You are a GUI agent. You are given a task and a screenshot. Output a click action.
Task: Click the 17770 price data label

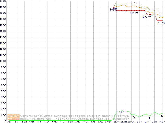[x=147, y=17]
